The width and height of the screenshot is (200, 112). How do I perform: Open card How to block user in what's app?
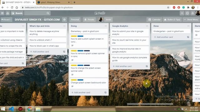pyautogui.click(x=47, y=46)
